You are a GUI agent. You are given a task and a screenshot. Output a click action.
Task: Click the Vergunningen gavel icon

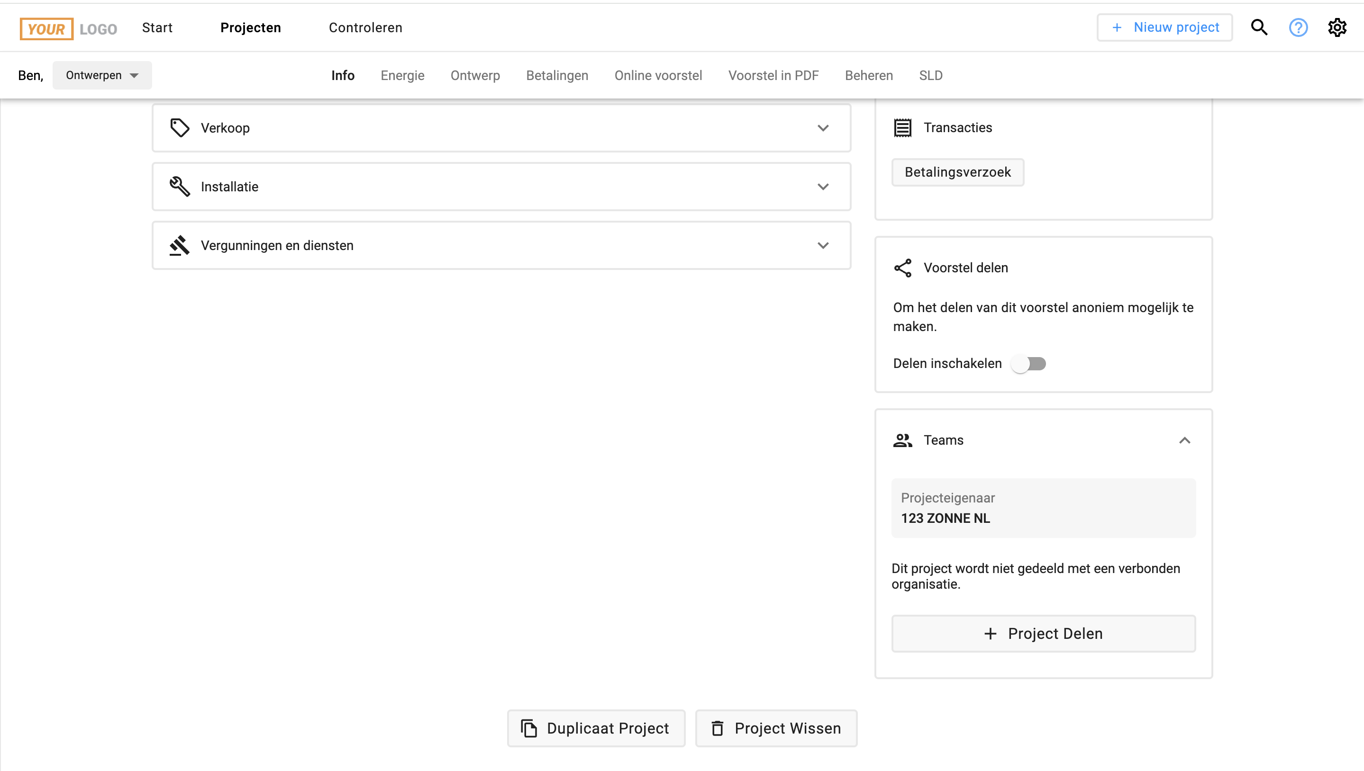180,245
